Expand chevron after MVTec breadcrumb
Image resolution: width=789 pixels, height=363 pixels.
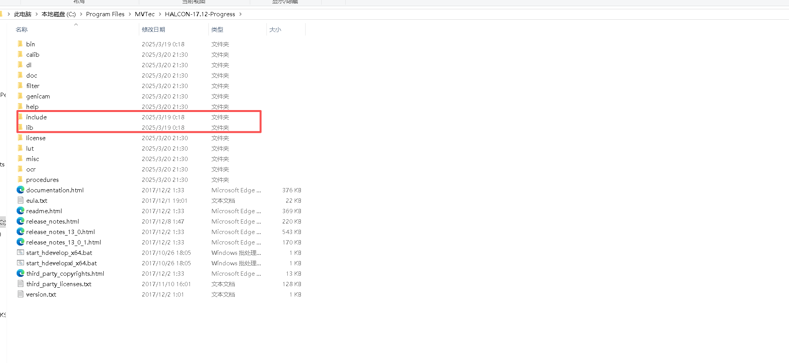pos(160,14)
